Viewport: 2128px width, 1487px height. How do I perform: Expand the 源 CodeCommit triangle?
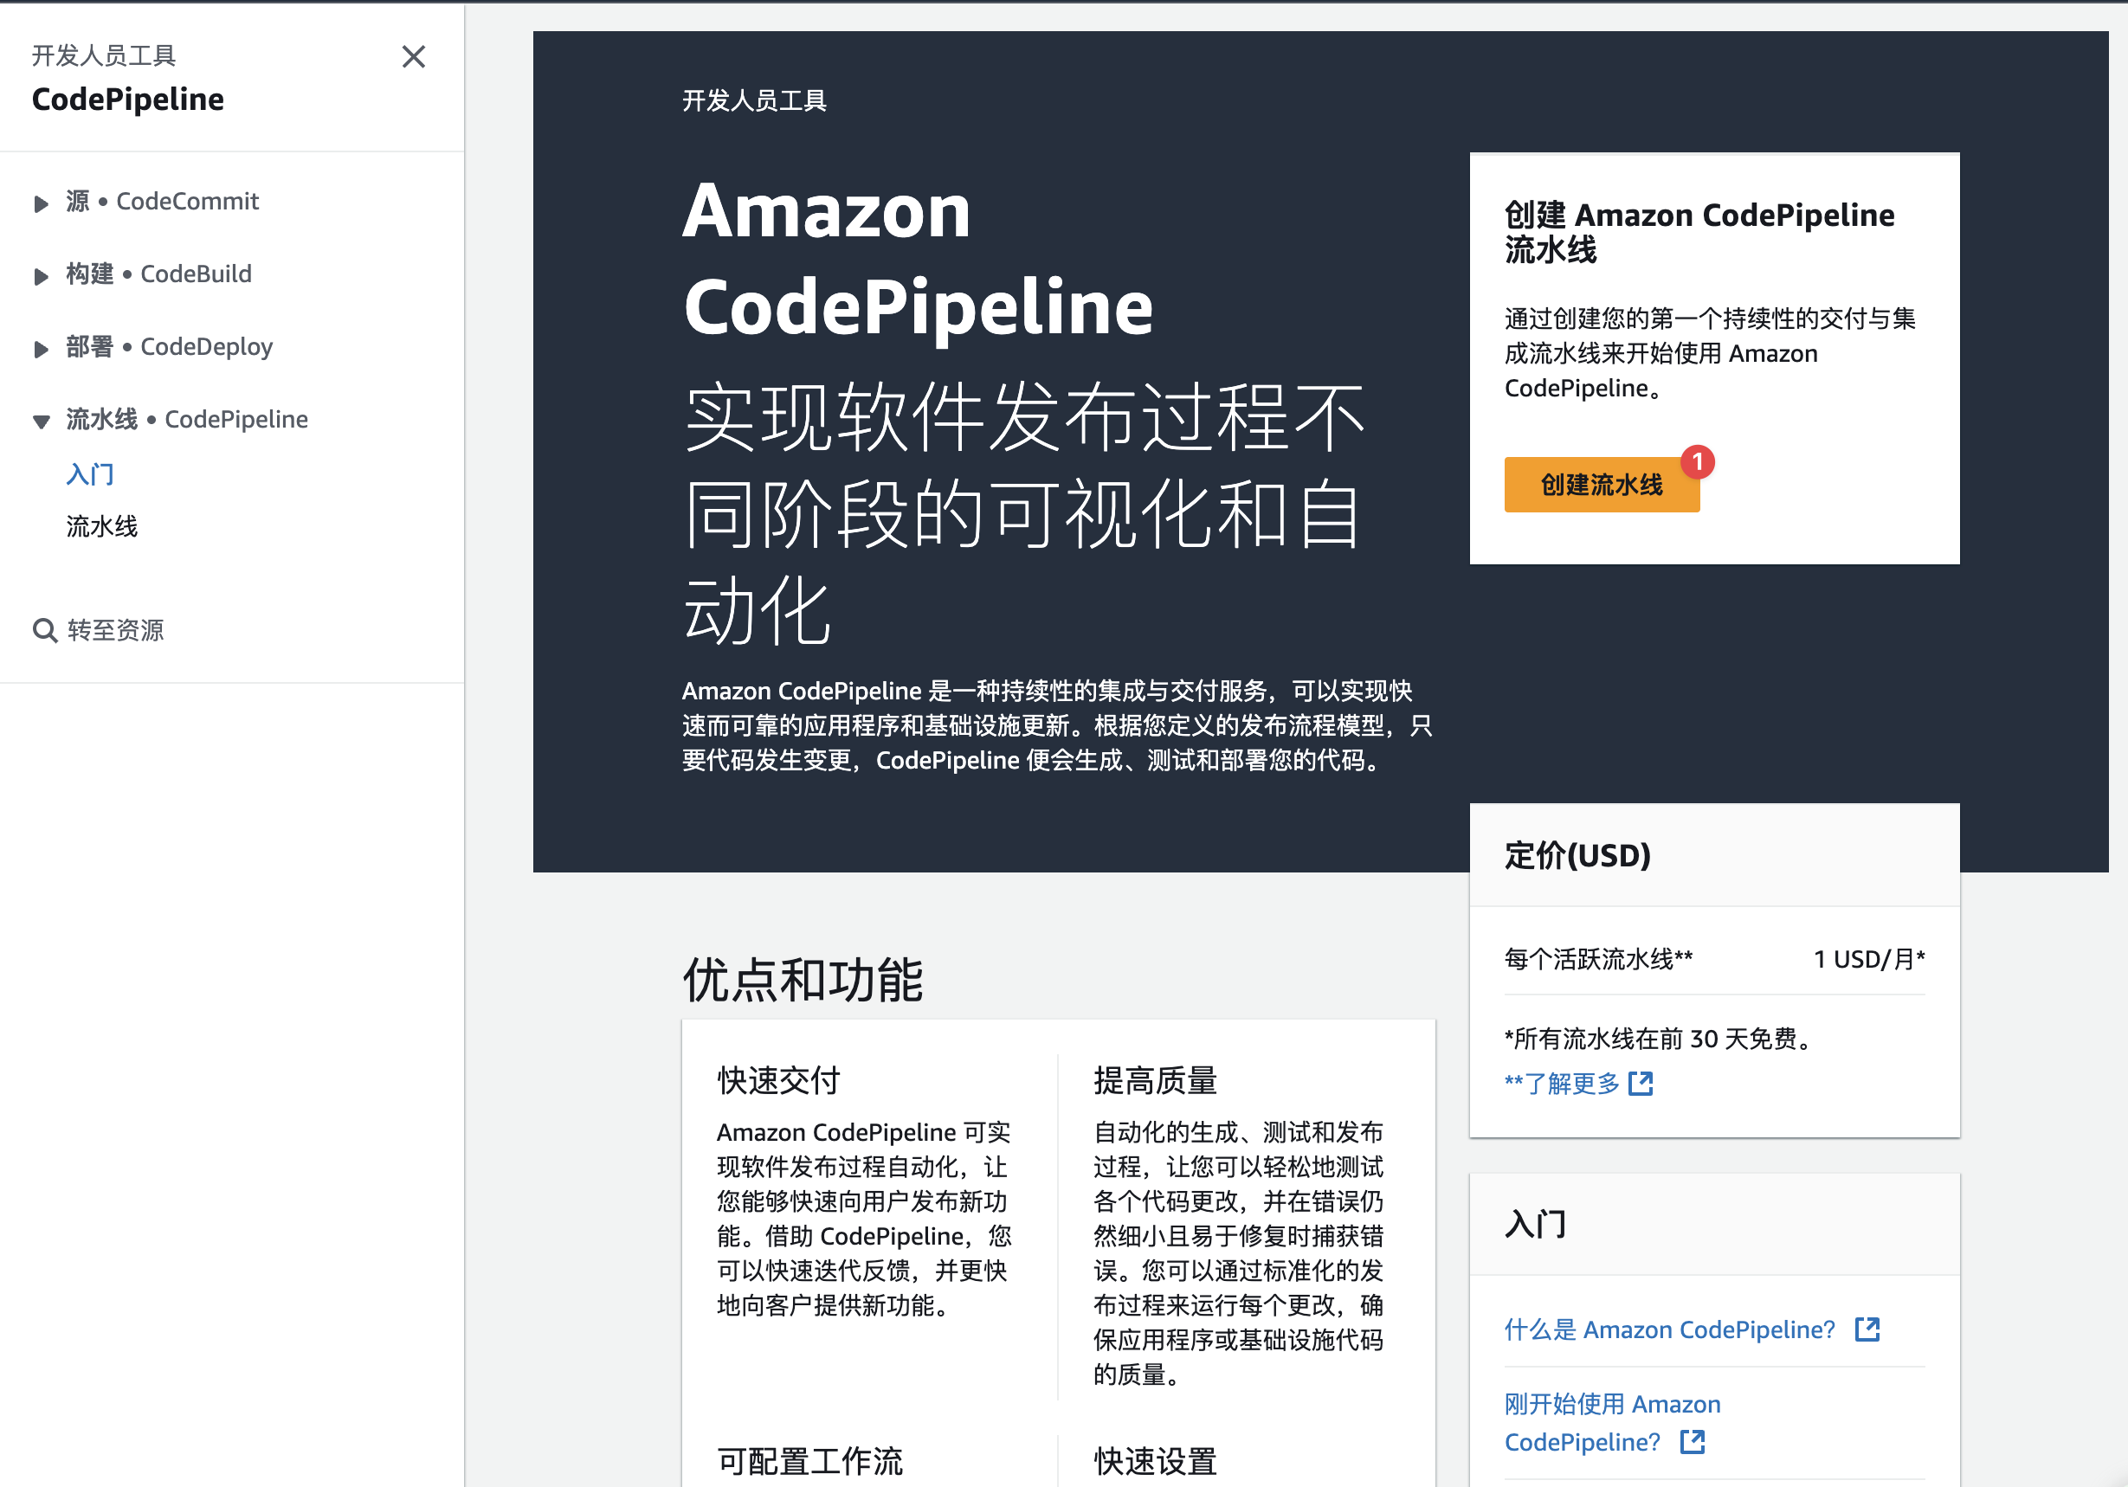[41, 203]
